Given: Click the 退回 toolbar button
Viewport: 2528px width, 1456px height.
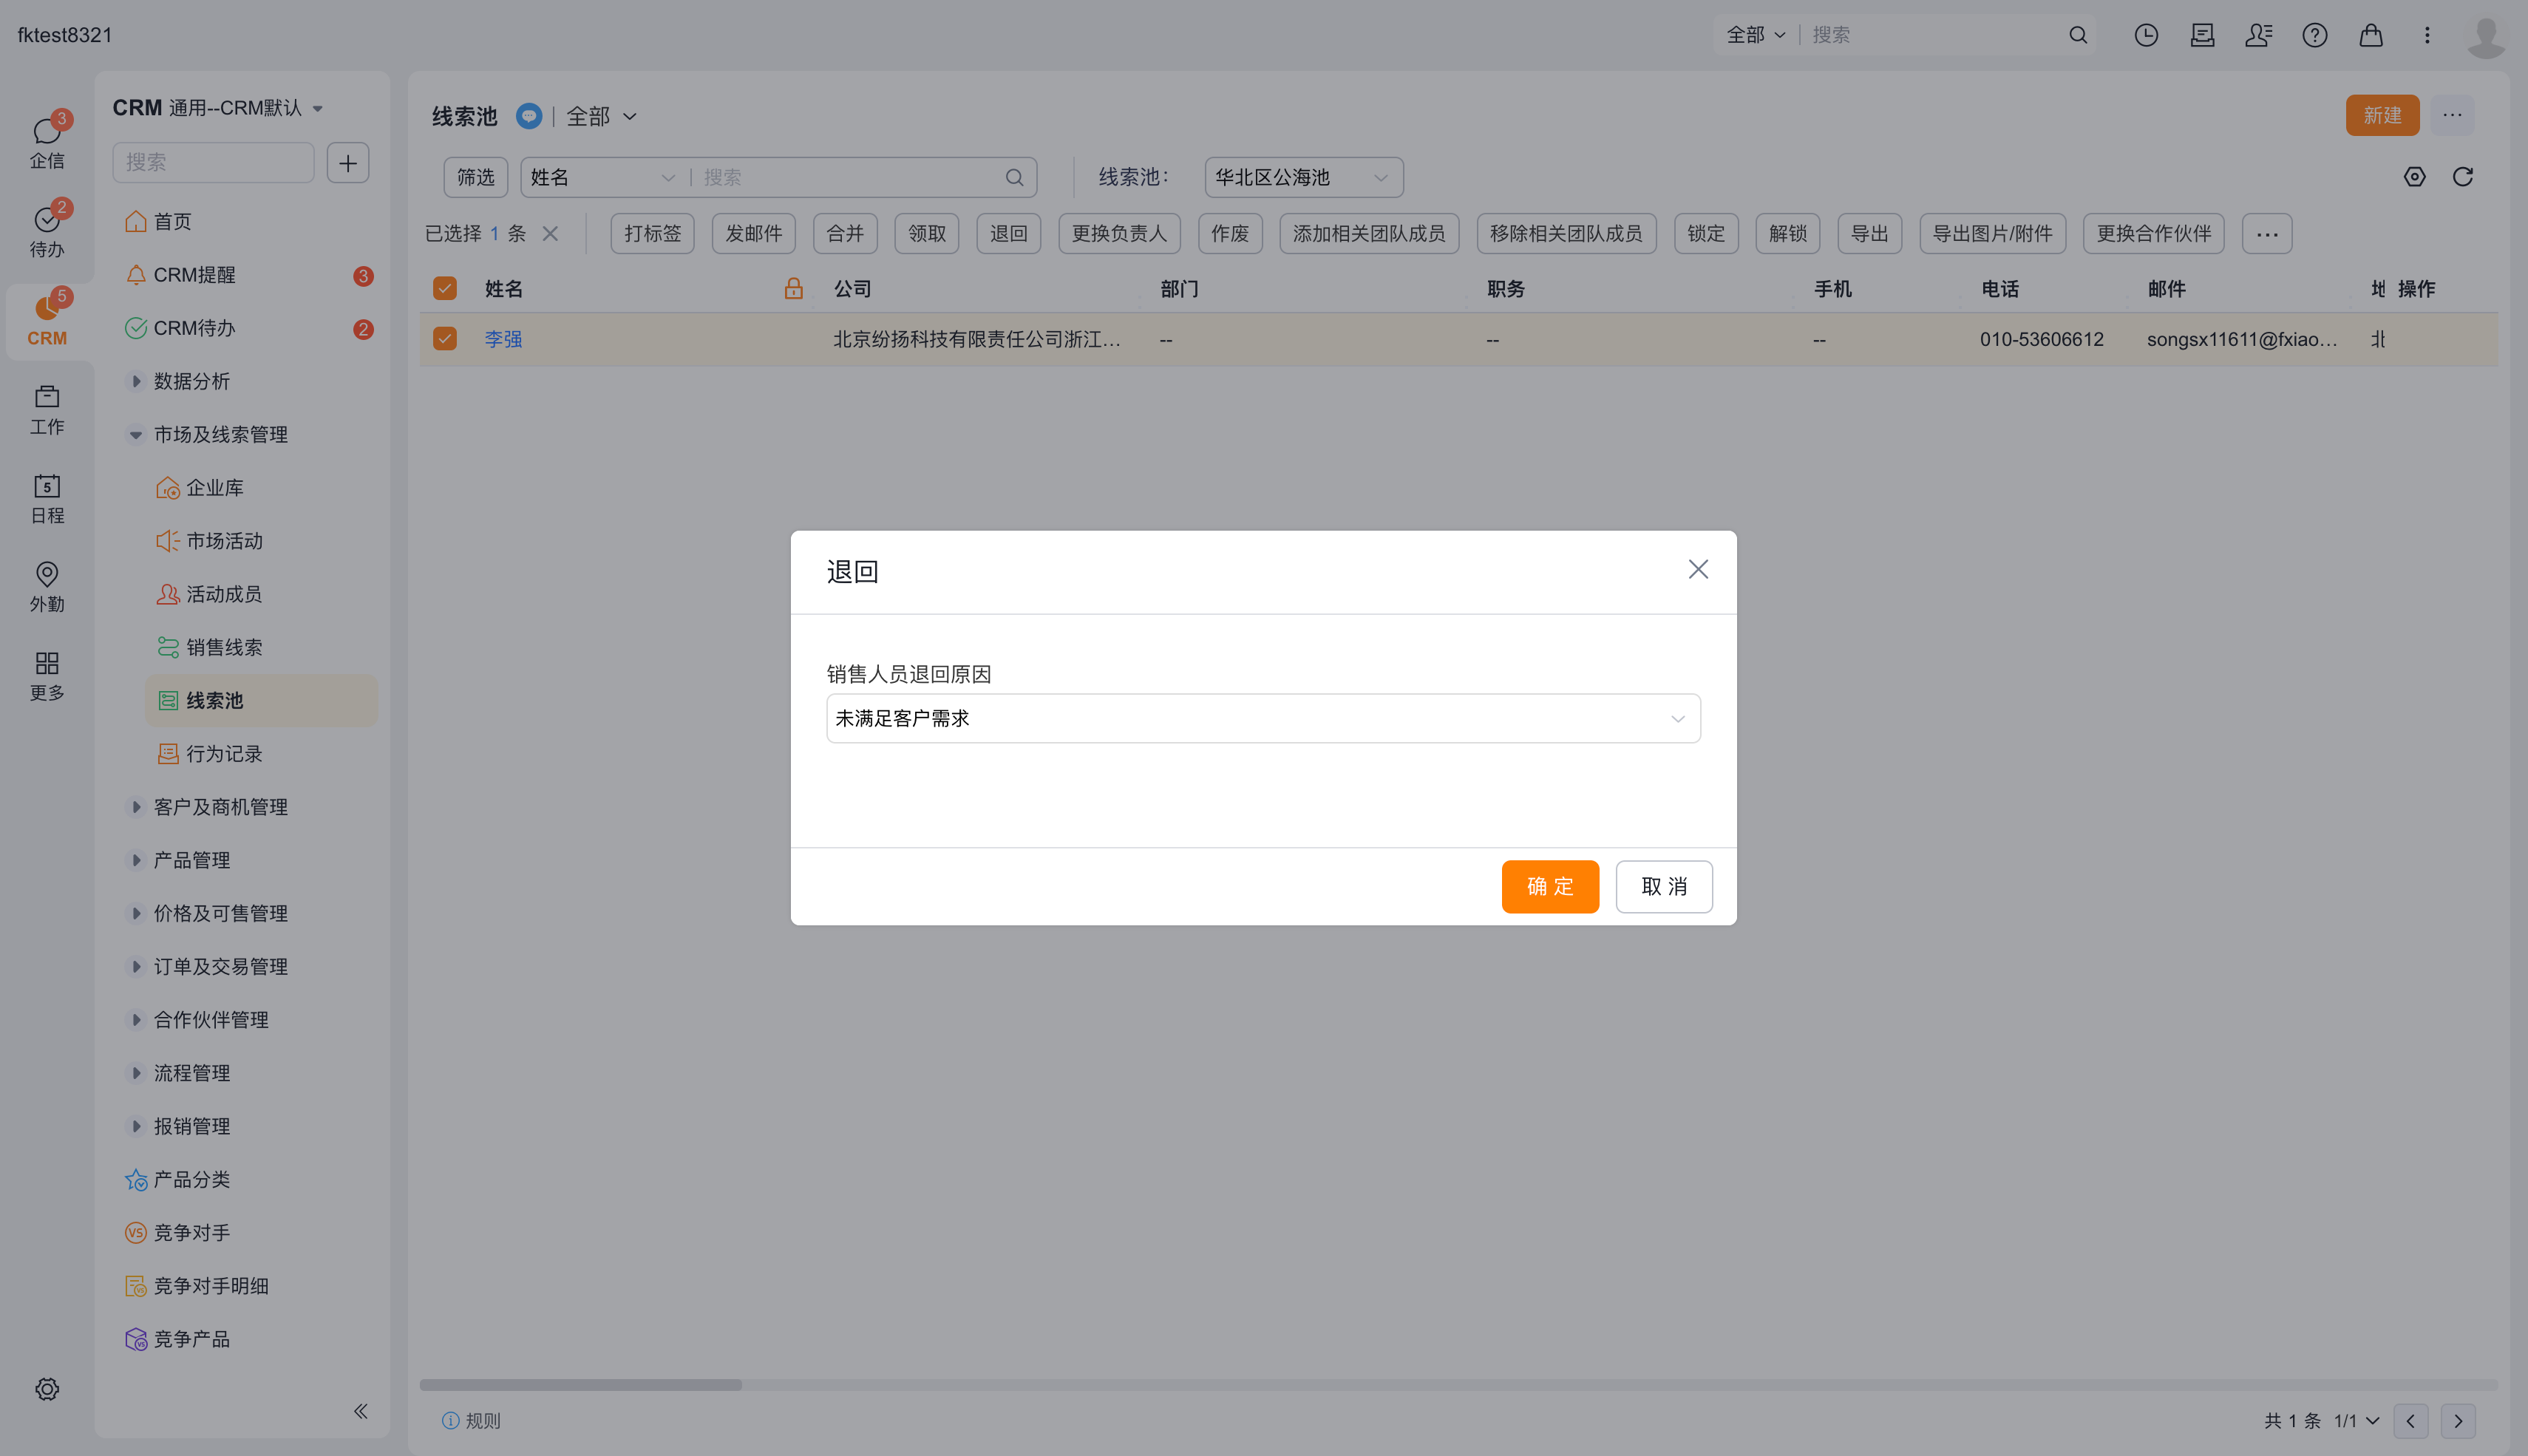Looking at the screenshot, I should click(1008, 233).
